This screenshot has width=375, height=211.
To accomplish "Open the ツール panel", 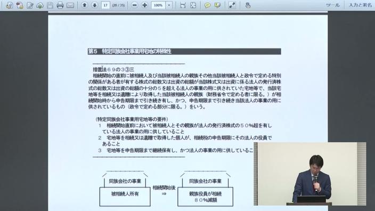I will coord(333,5).
